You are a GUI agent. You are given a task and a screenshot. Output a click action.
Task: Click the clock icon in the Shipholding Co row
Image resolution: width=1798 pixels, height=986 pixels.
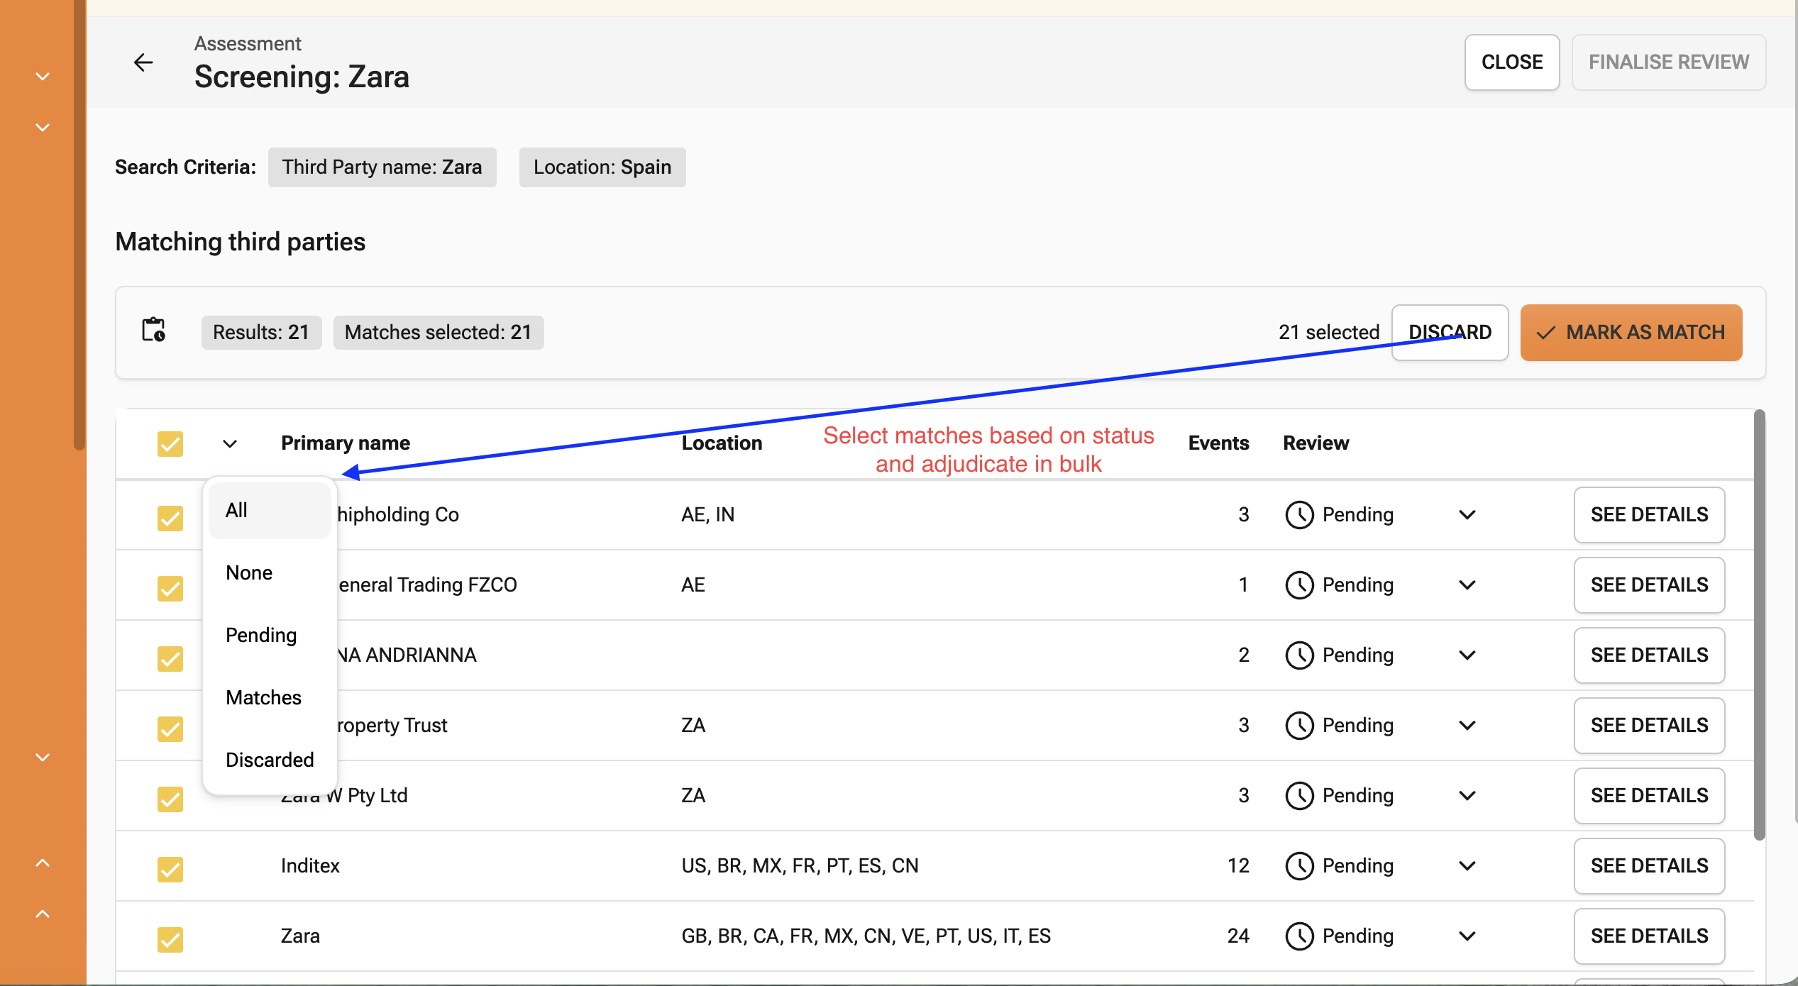1299,515
